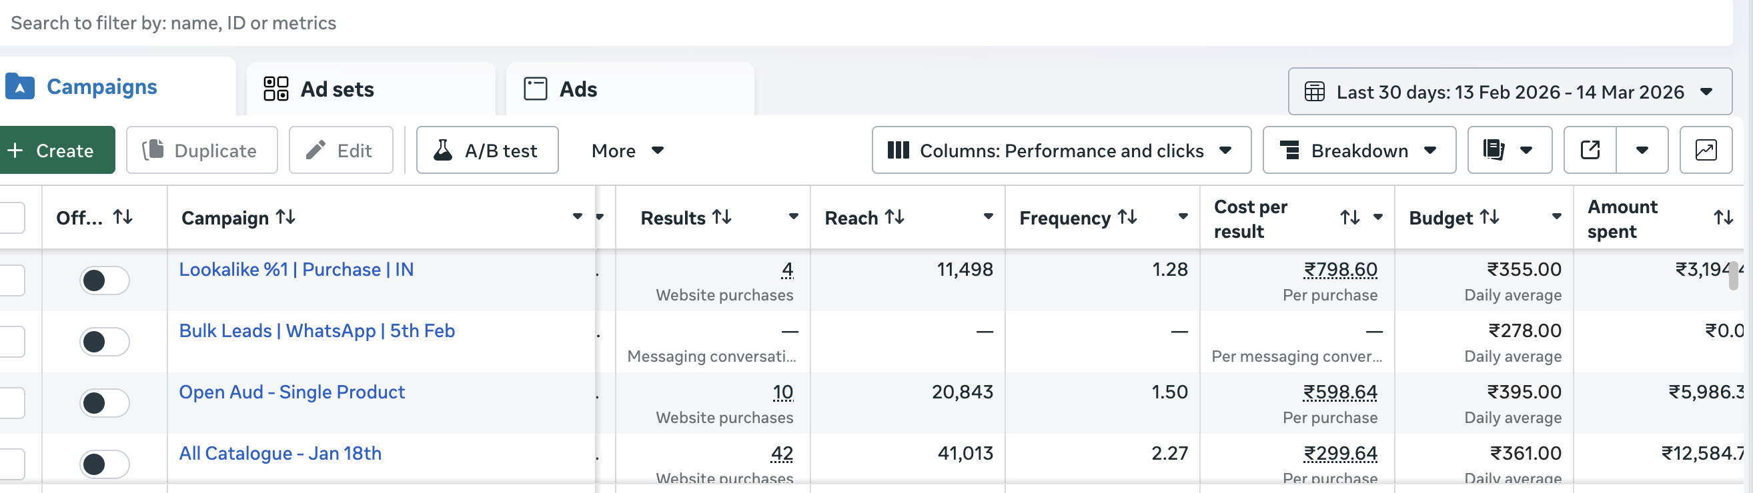Image resolution: width=1753 pixels, height=493 pixels.
Task: Click the Duplicate button
Action: click(x=201, y=150)
